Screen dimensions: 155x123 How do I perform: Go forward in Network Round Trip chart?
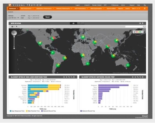tap(135, 77)
